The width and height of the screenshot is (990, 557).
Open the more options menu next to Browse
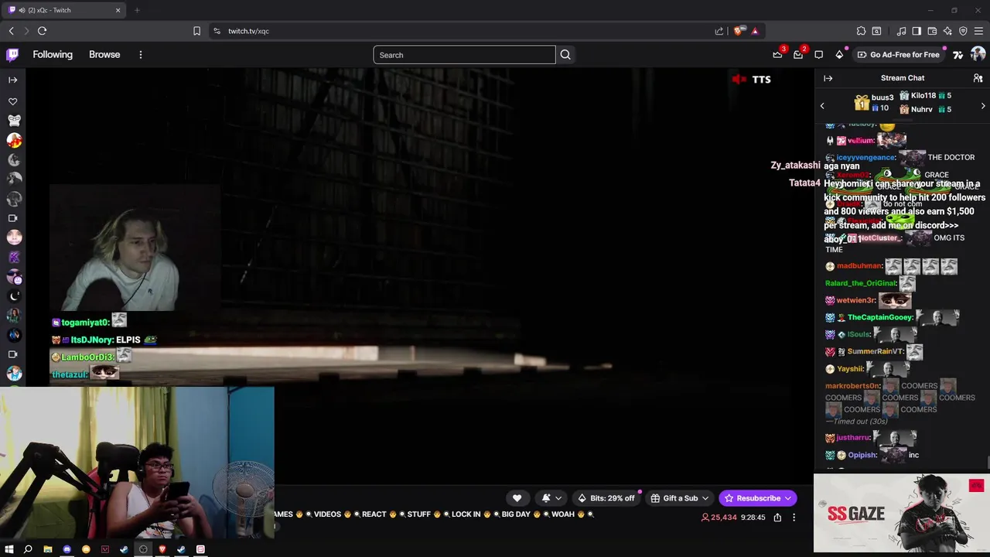pos(141,55)
